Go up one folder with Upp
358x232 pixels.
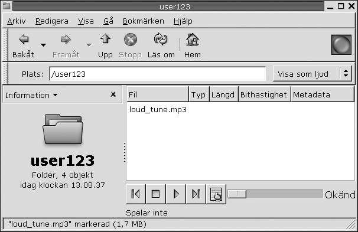(105, 45)
